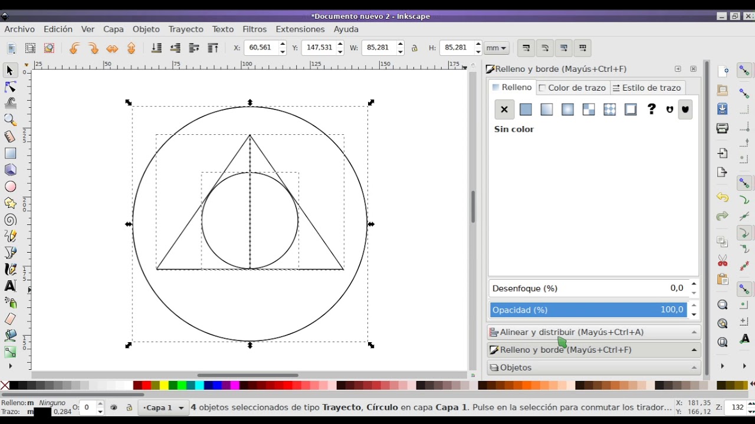This screenshot has height=424, width=755.
Task: Switch to Color de trazo tab
Action: point(572,88)
